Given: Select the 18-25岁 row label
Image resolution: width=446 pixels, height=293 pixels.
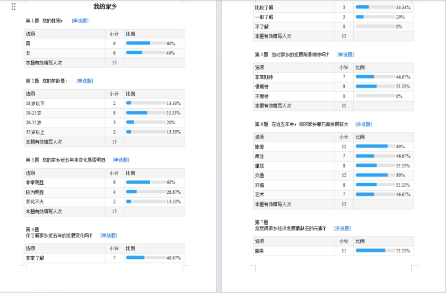Looking at the screenshot, I should tap(34, 113).
